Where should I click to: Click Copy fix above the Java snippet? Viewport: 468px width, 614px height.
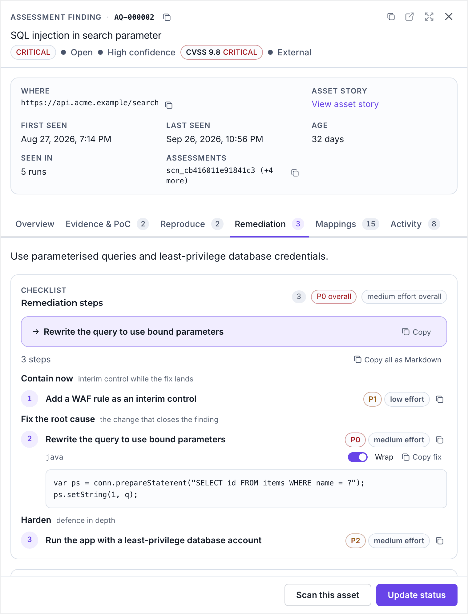click(x=422, y=457)
